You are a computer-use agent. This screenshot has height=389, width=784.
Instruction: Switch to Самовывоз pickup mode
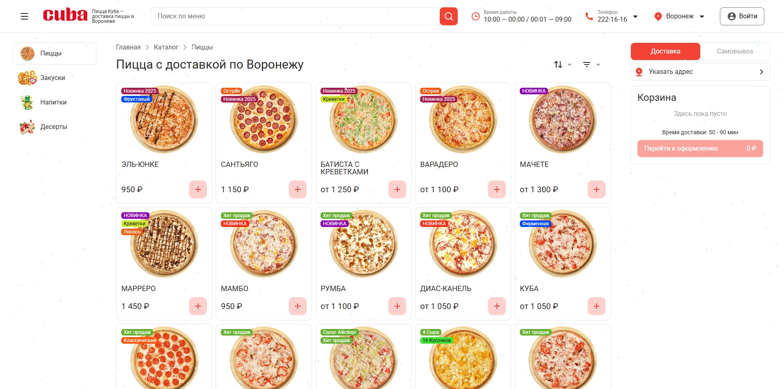pos(735,51)
